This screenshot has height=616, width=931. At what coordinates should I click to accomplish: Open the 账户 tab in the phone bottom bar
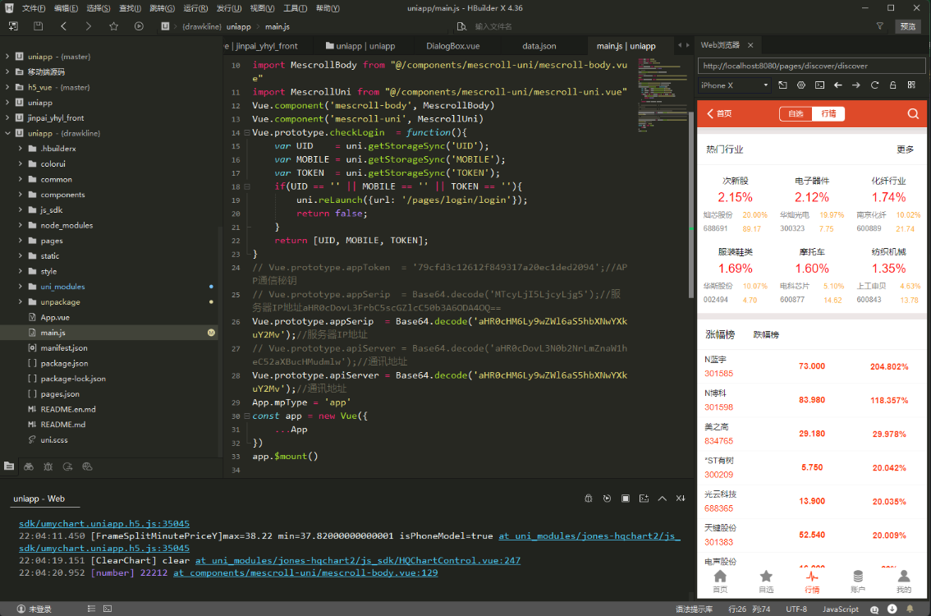(x=858, y=581)
